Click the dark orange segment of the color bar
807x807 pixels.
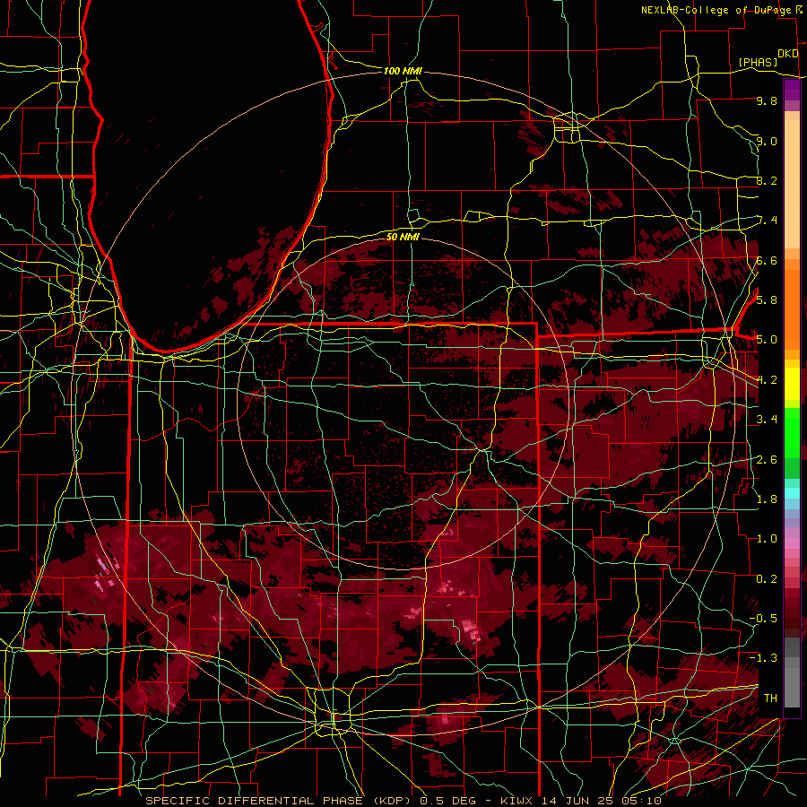click(792, 308)
